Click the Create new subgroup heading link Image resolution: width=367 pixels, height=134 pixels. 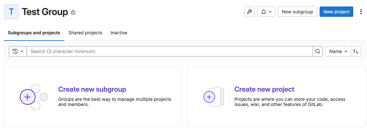coord(92,89)
